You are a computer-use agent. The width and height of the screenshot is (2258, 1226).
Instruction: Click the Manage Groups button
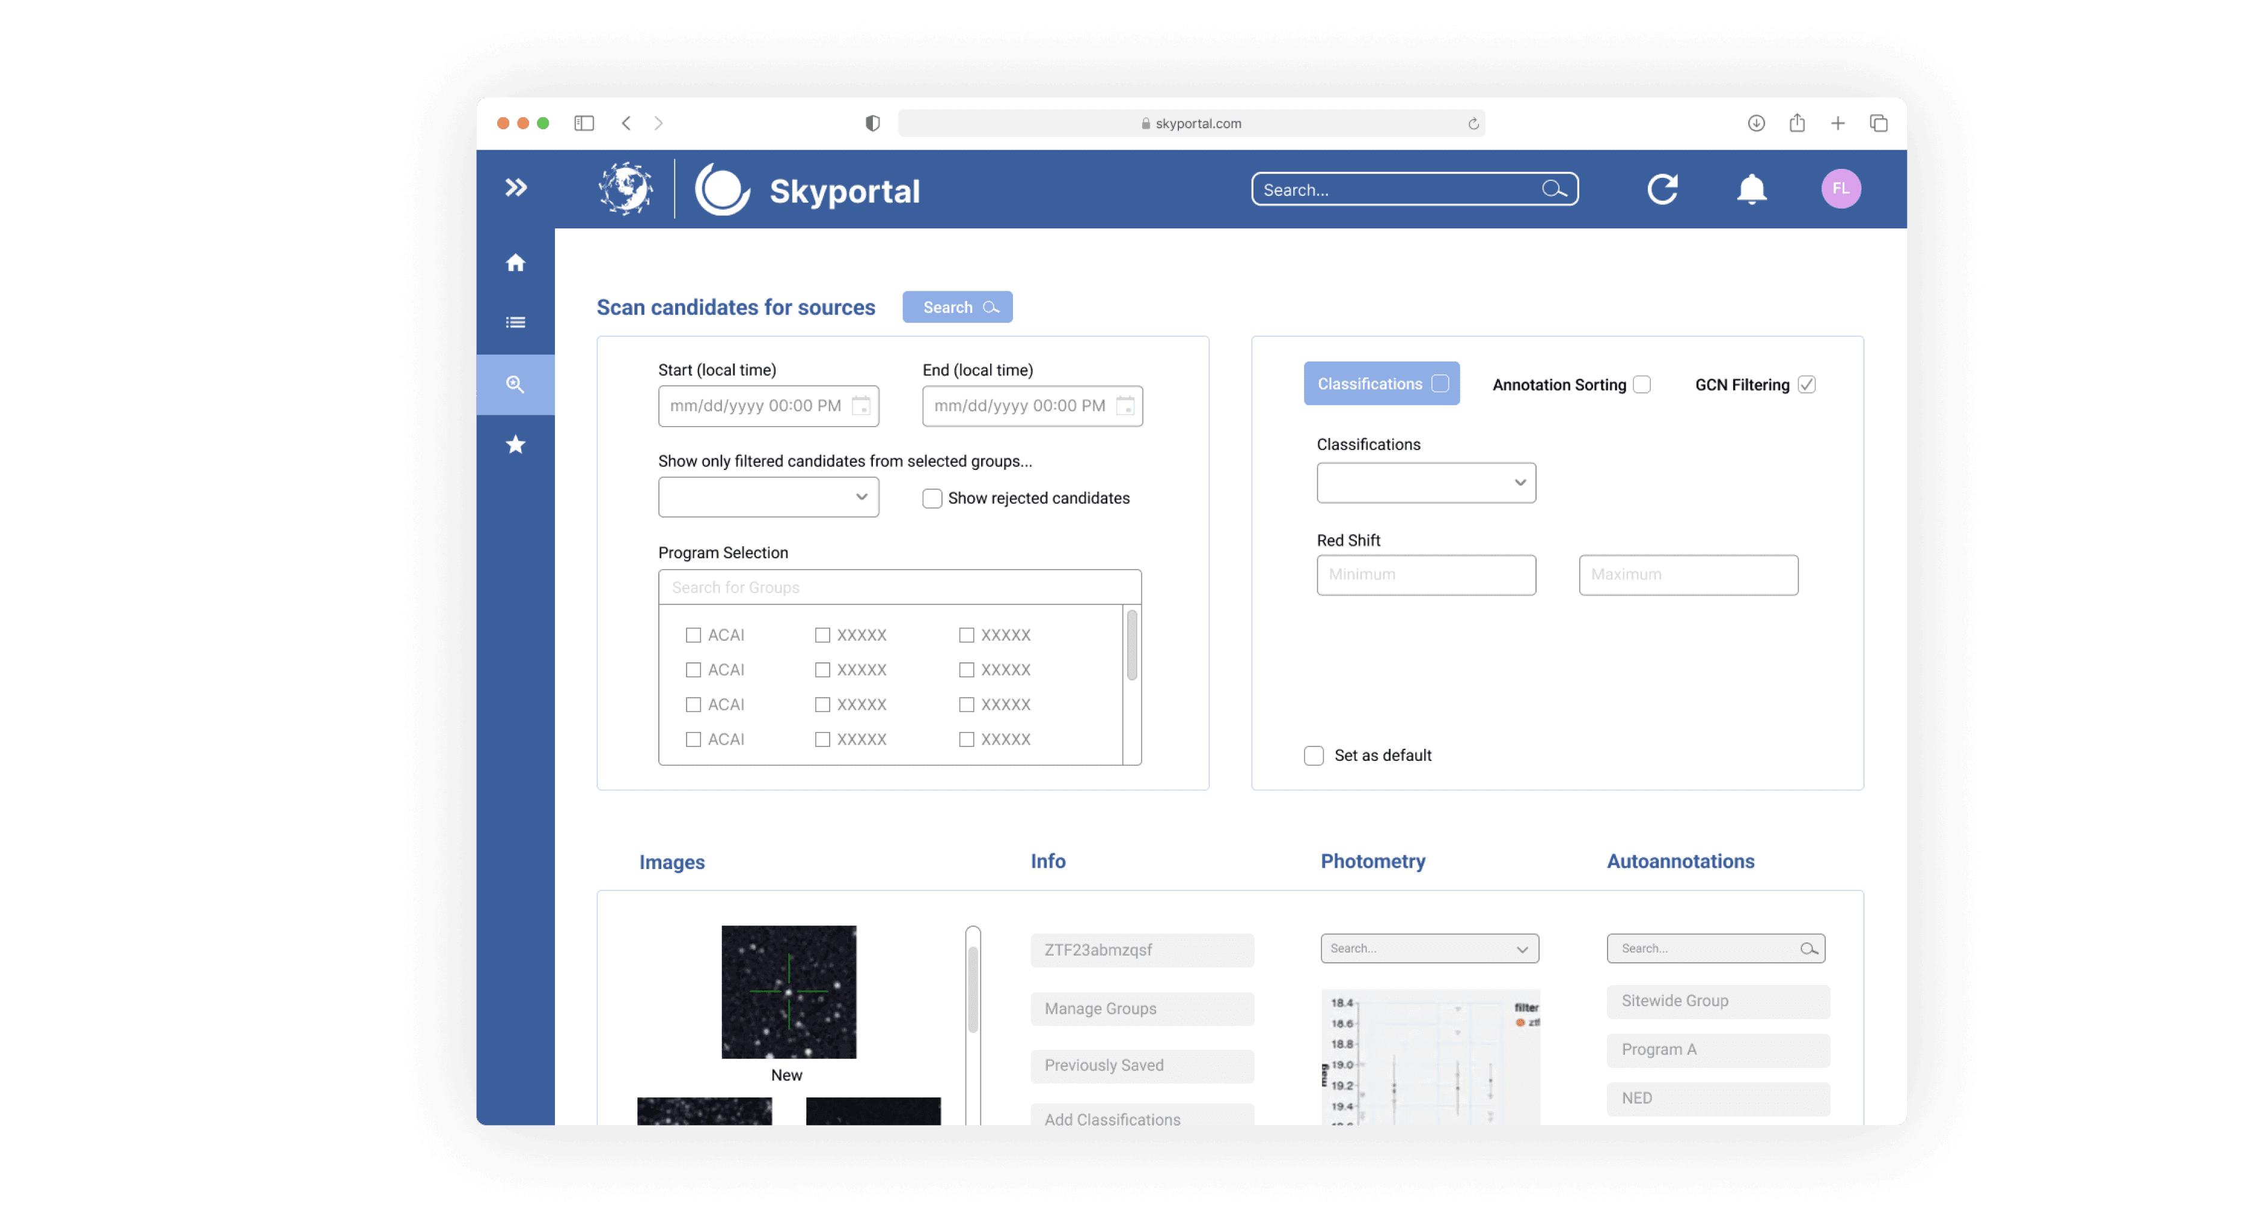click(x=1141, y=1008)
